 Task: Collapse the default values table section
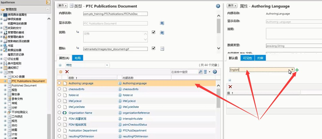click(230, 80)
